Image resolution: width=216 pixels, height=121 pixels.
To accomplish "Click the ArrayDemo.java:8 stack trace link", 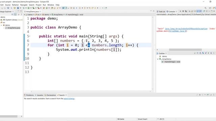I will [178, 31].
